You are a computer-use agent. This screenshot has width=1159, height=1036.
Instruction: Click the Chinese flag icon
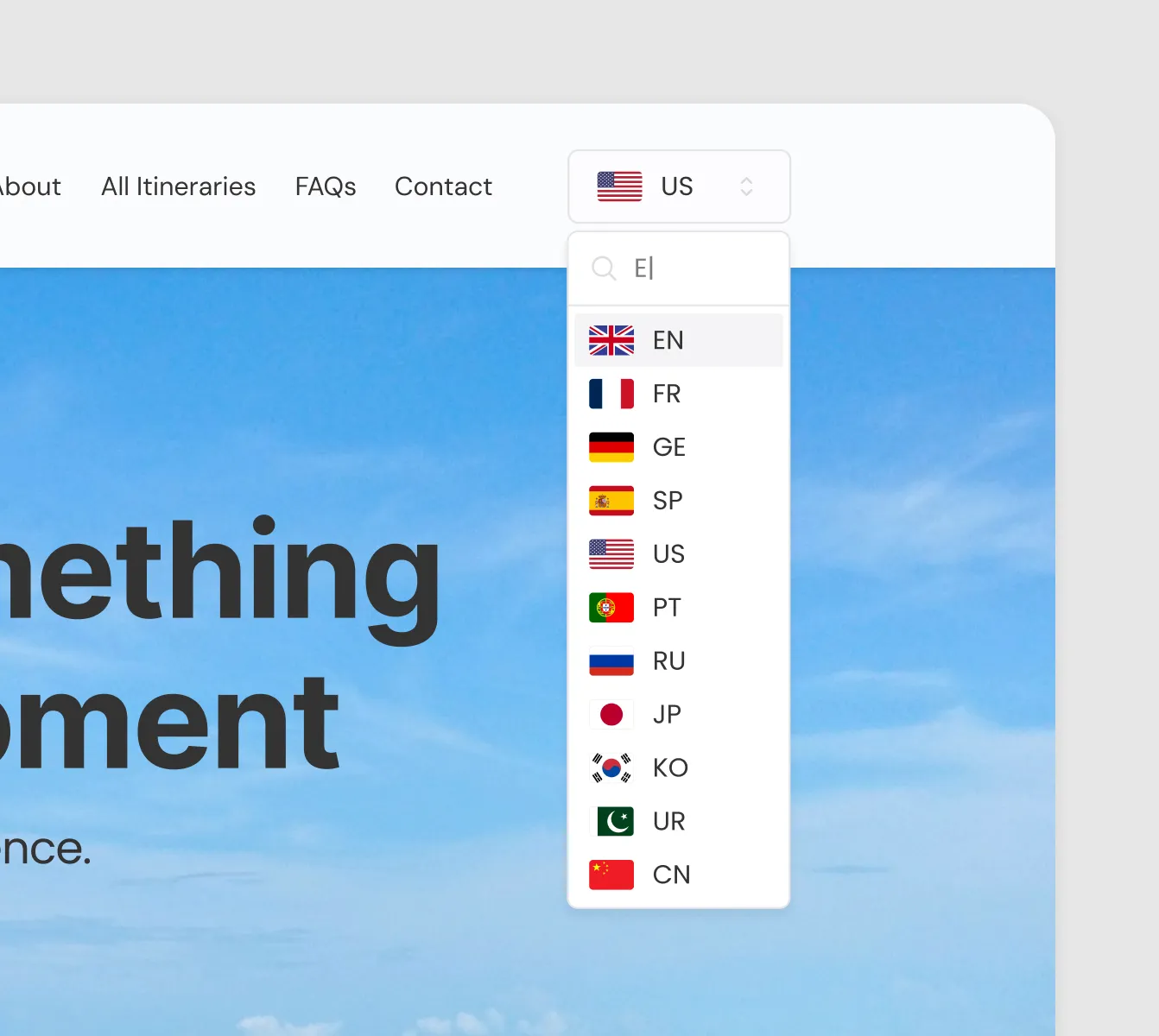point(611,875)
